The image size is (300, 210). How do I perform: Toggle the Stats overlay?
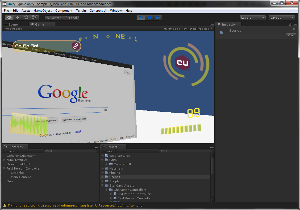[193, 29]
